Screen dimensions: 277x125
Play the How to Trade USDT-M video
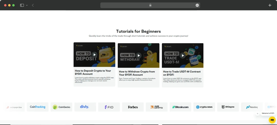(x=183, y=56)
